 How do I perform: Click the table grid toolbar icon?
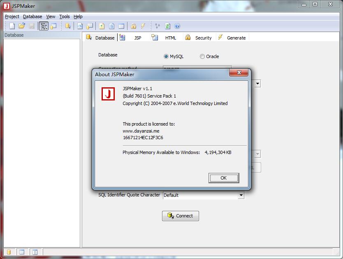click(121, 26)
